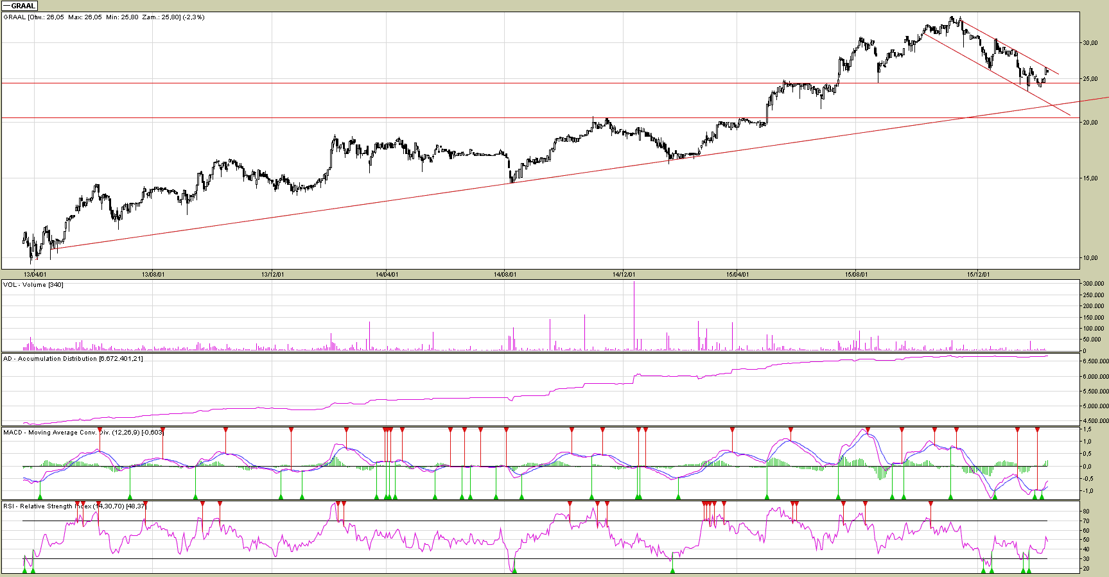Click leftmost green buy marker in MACD panel

[40, 496]
